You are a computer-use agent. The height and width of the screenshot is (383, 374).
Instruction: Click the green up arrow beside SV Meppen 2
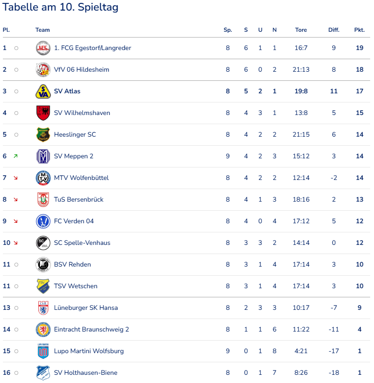(16, 156)
